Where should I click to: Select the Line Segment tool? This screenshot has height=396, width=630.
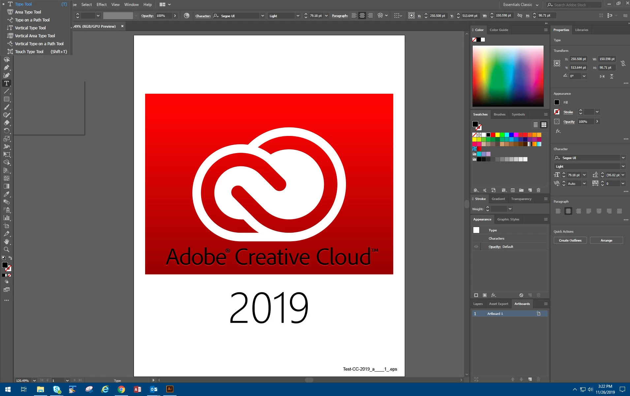pyautogui.click(x=7, y=91)
